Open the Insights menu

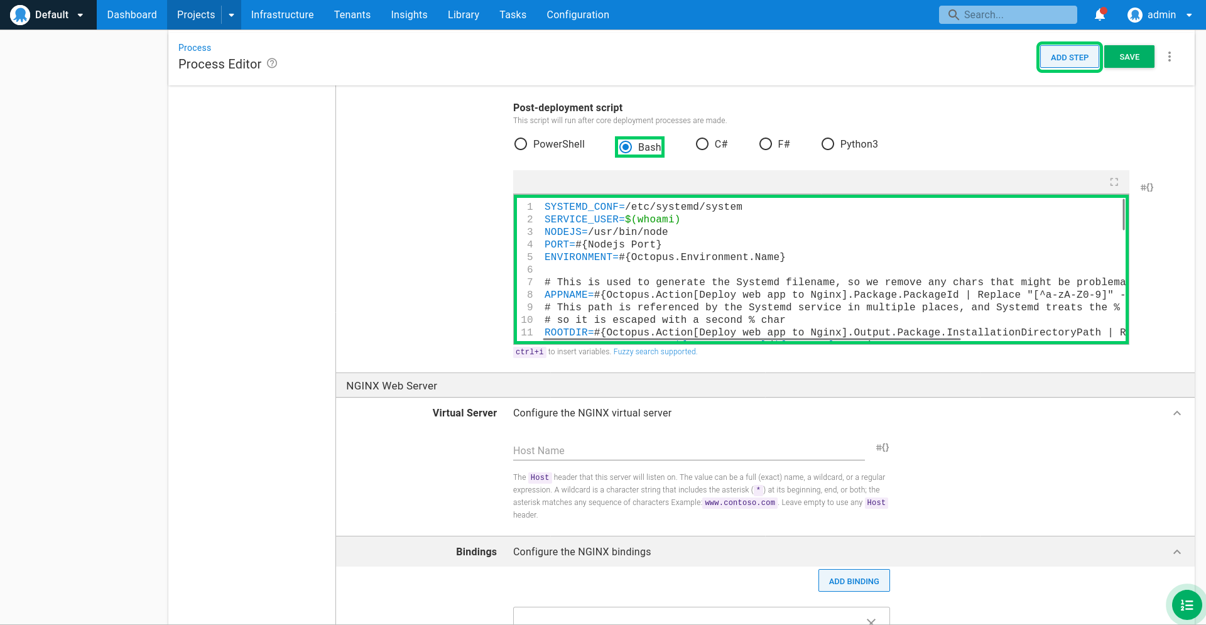[x=409, y=14]
